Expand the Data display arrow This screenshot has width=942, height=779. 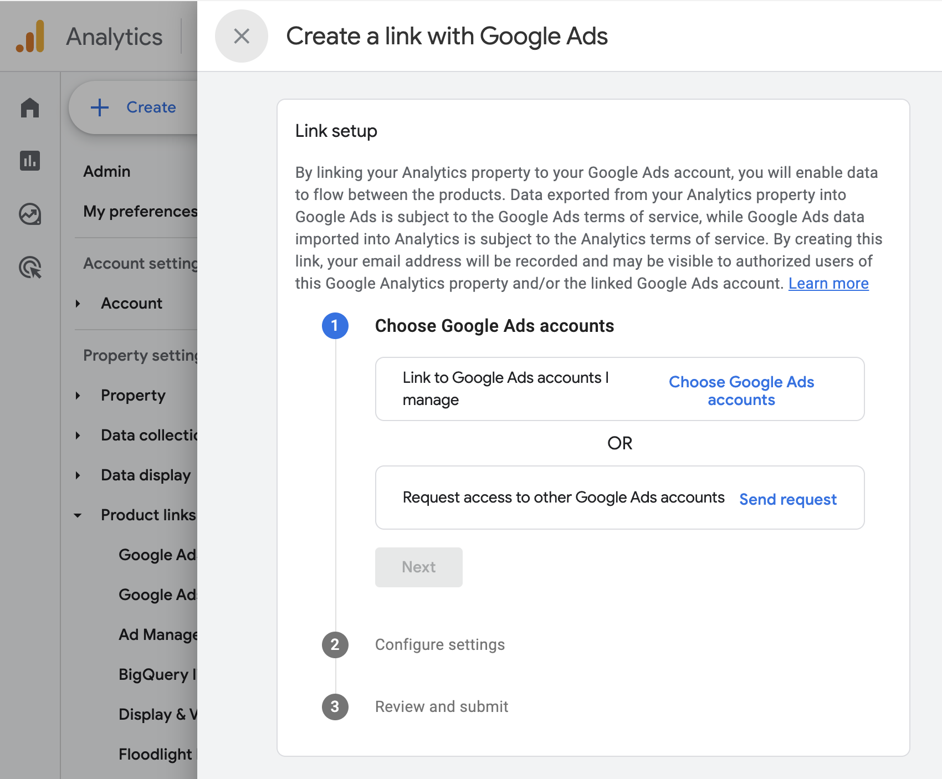pos(78,475)
